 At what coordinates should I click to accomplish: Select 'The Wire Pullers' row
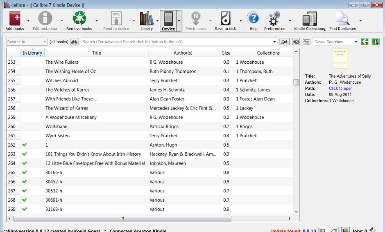click(x=150, y=62)
